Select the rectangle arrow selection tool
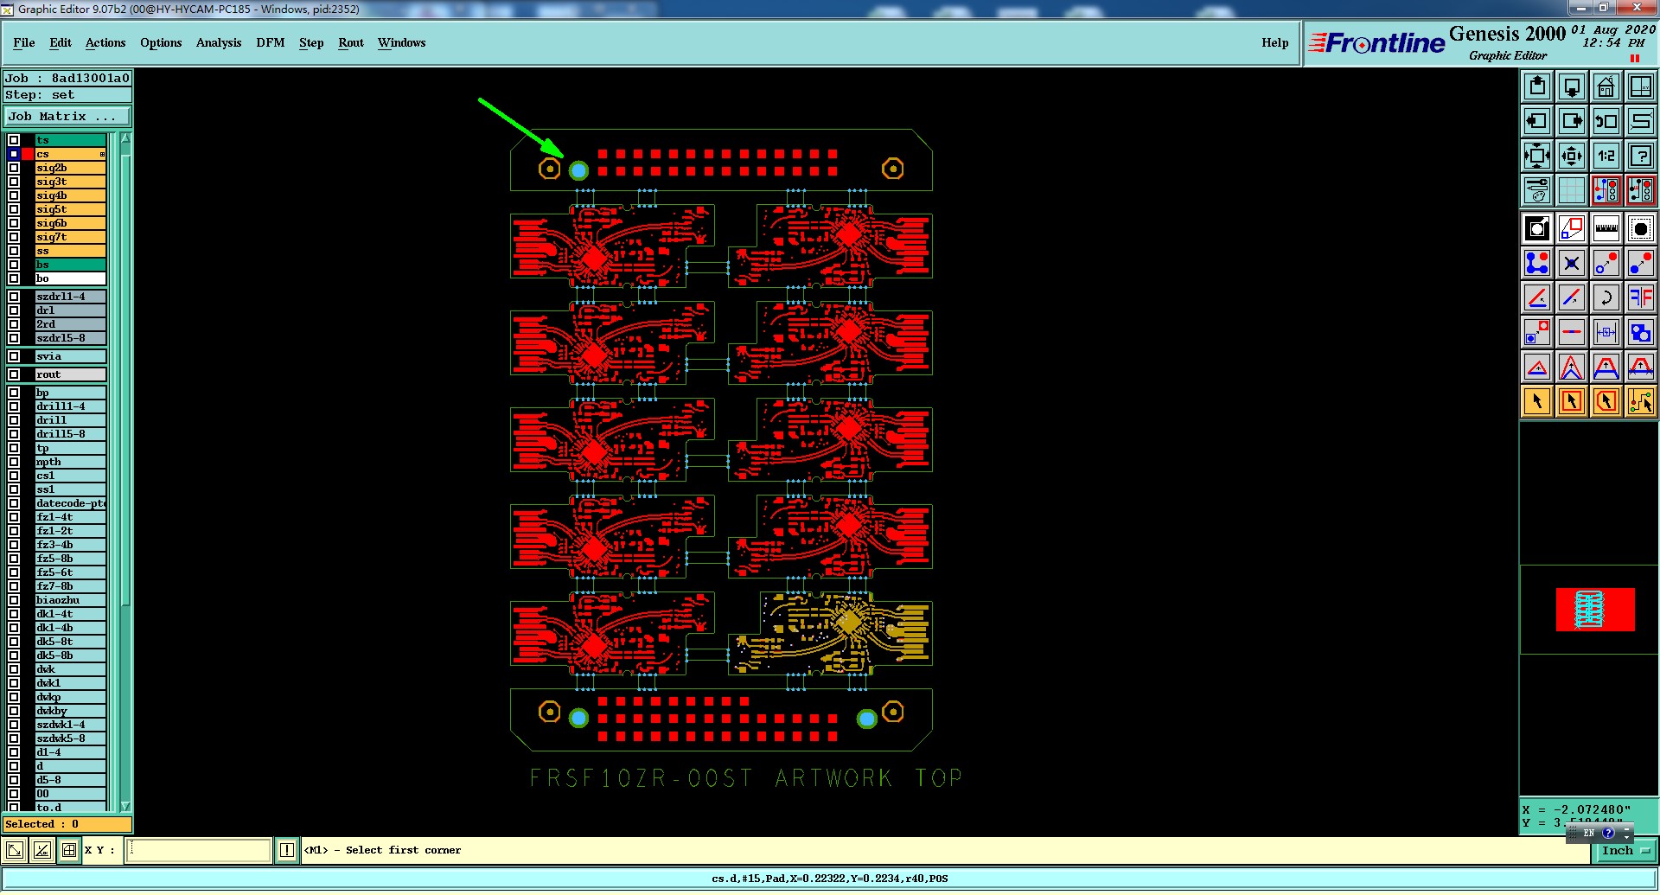1660x895 pixels. (x=1572, y=401)
